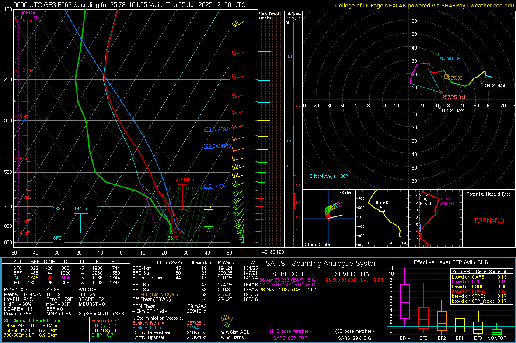Click the 'Eff Inflow Layer' row label

tap(148, 278)
